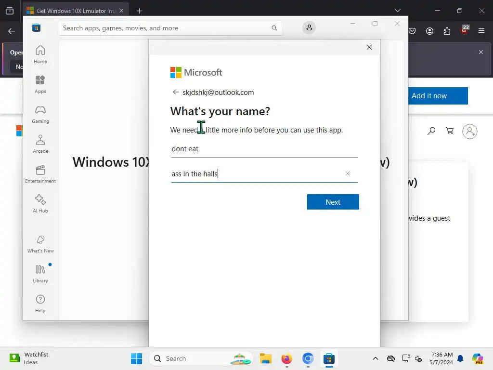Click the blue circular browser taskbar icon

click(x=308, y=358)
